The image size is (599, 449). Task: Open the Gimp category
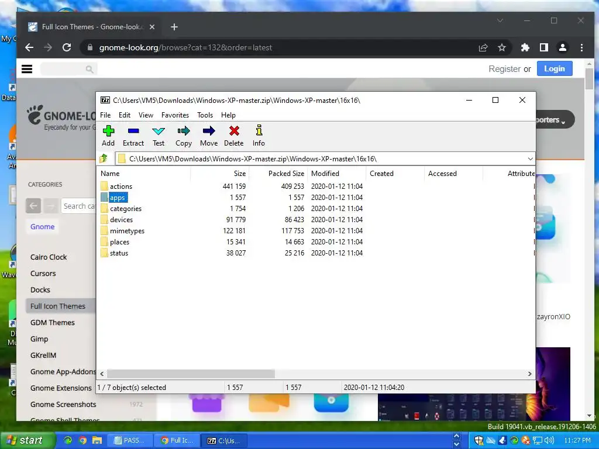(x=39, y=339)
